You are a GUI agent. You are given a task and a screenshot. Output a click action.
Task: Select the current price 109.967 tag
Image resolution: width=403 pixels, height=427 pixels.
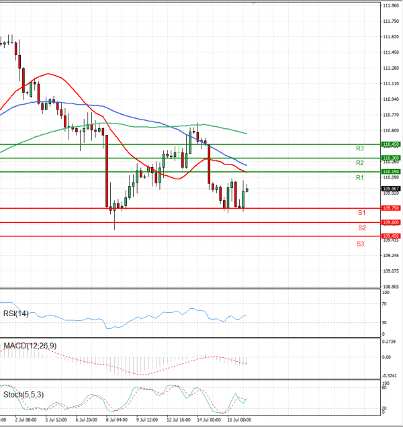pyautogui.click(x=391, y=189)
